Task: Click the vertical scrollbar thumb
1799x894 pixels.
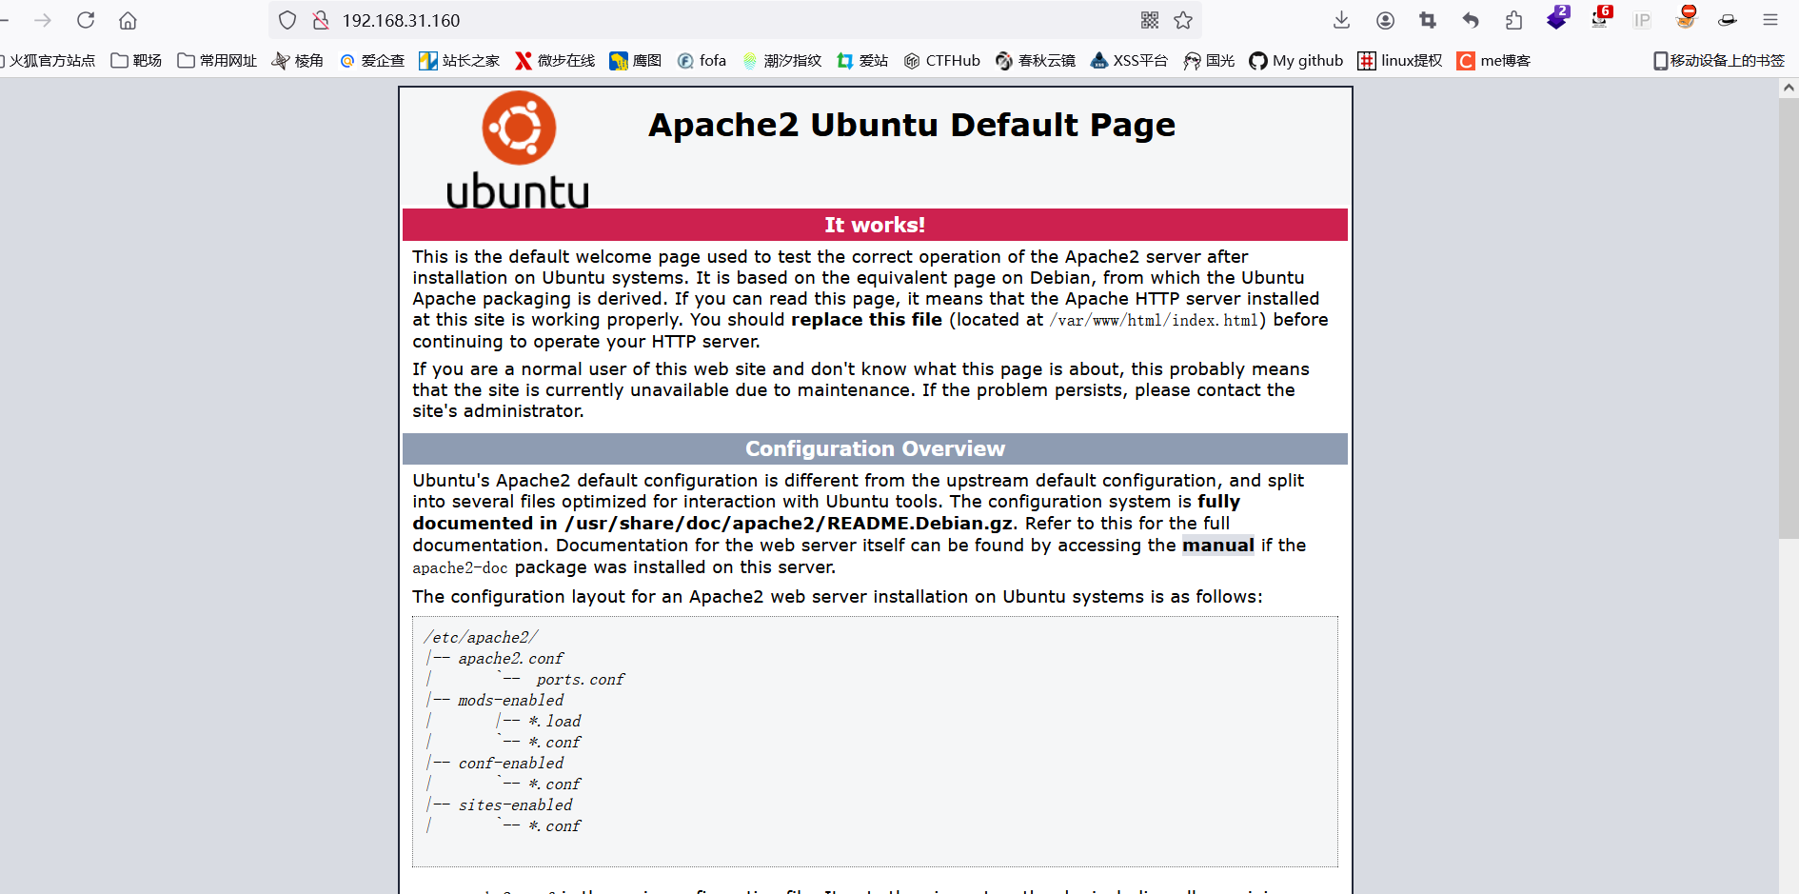Action: click(1789, 319)
